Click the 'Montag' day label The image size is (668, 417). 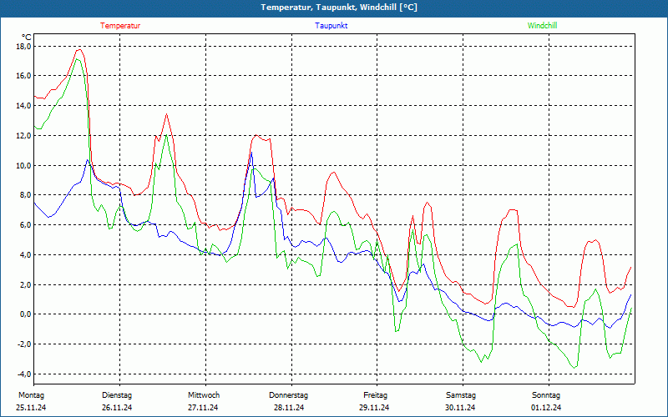pyautogui.click(x=31, y=395)
